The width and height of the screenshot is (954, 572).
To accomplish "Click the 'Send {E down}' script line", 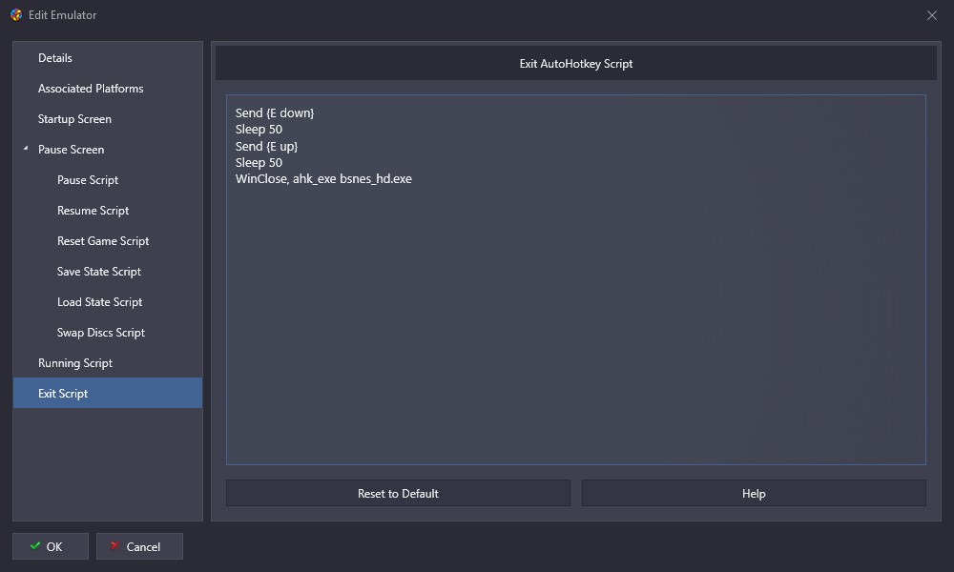I will (x=275, y=113).
